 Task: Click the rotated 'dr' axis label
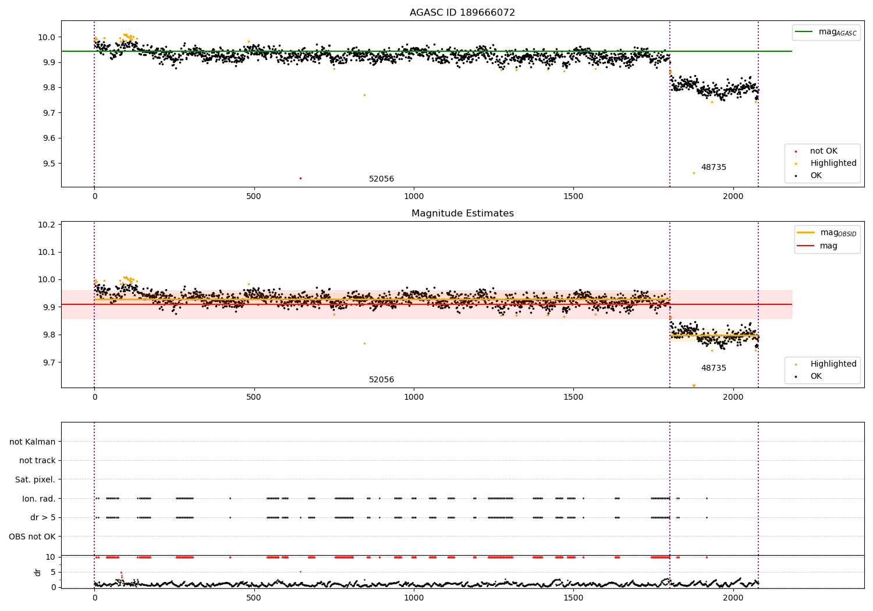(38, 572)
